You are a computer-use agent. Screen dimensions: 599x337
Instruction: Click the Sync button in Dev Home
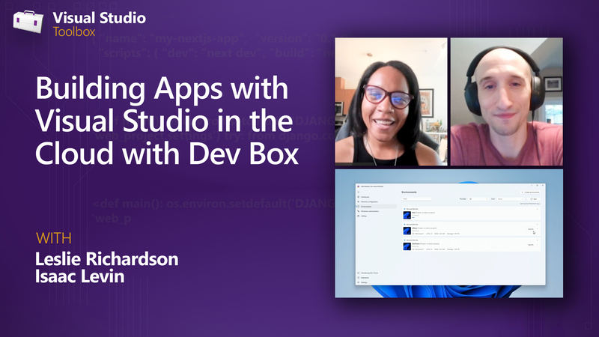(534, 199)
